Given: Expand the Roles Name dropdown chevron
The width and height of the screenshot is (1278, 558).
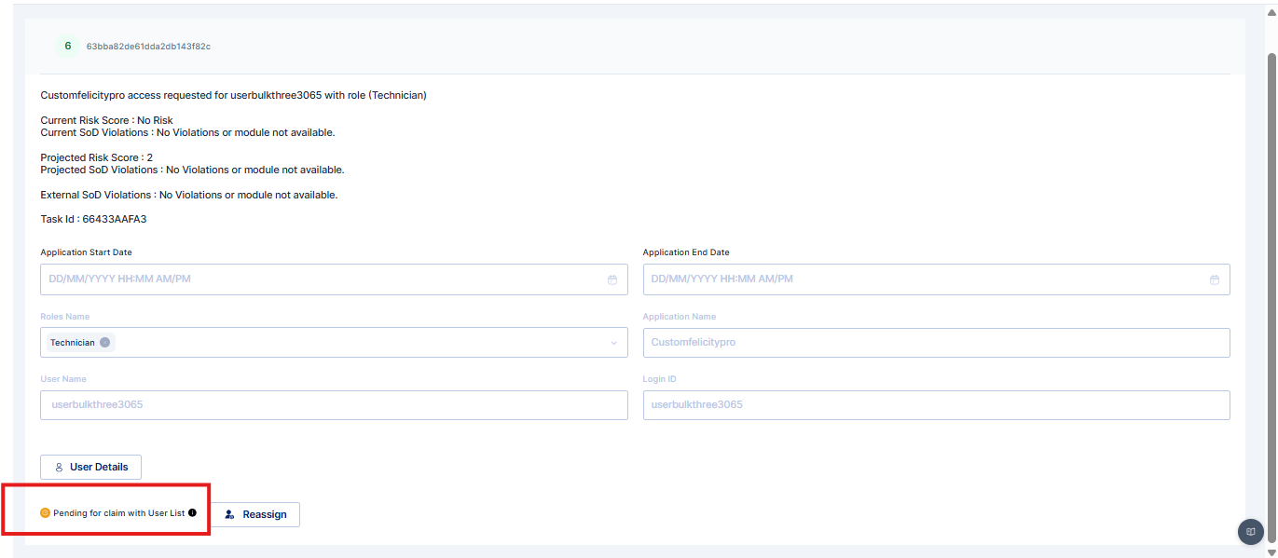Looking at the screenshot, I should [x=613, y=343].
